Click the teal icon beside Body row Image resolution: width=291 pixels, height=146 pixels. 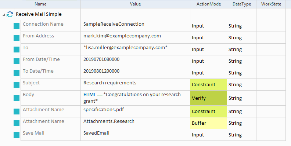tap(17, 98)
